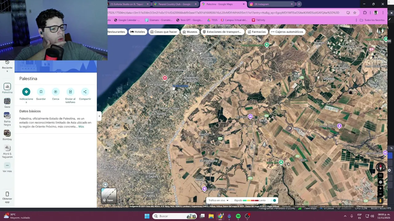The height and width of the screenshot is (221, 394).
Task: Click the Street View pegman icon
Action: click(380, 201)
